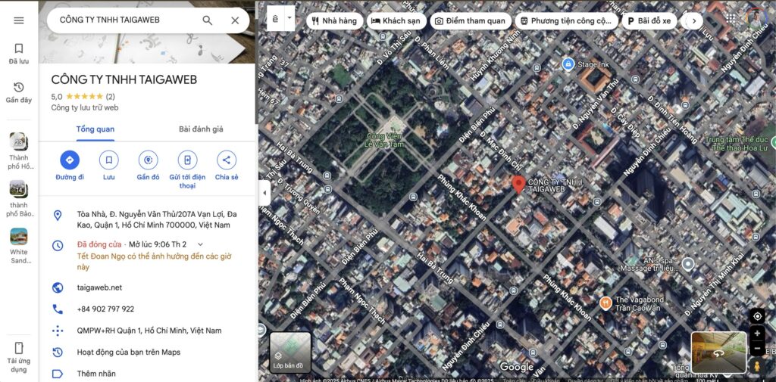Click the (2) reviews count
Image resolution: width=776 pixels, height=382 pixels.
click(x=111, y=96)
